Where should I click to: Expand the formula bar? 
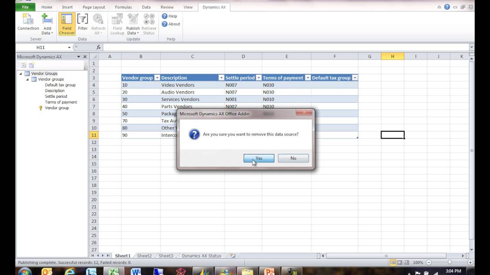pyautogui.click(x=471, y=47)
